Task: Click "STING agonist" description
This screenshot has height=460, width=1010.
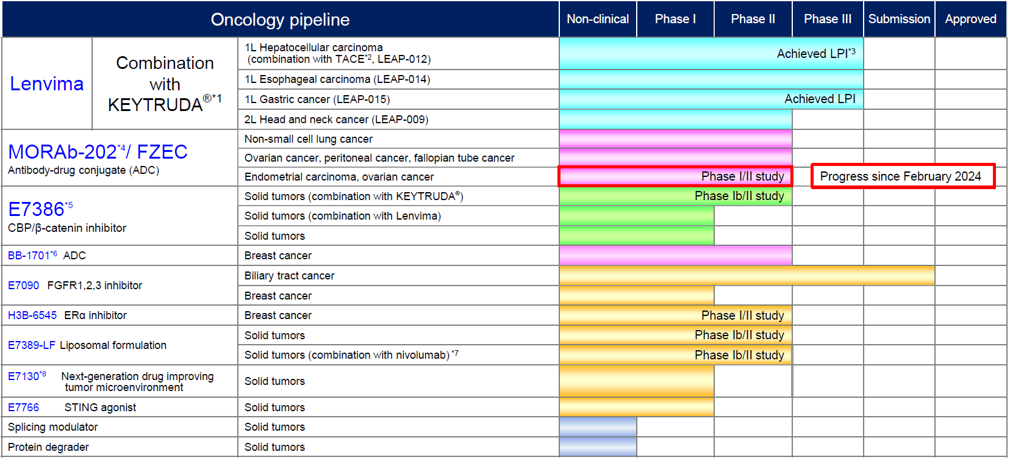Action: [100, 408]
